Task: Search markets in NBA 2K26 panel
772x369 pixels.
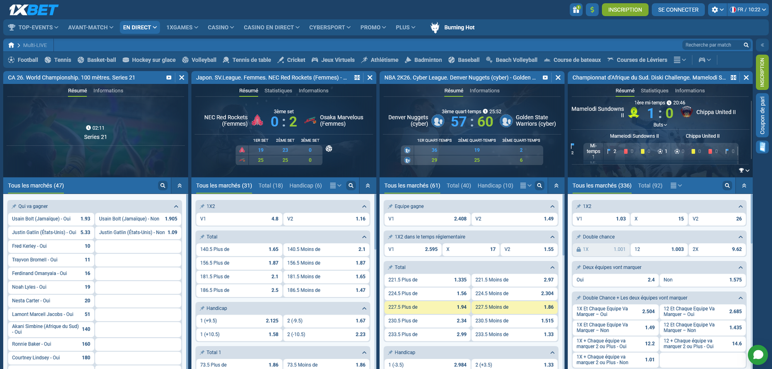Action: pos(539,185)
